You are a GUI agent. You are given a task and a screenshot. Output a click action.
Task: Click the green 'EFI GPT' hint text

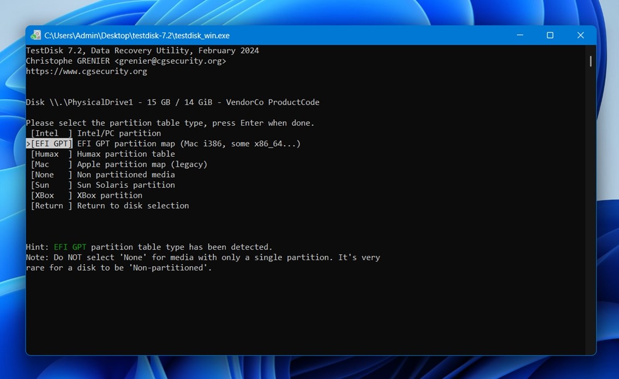[70, 247]
